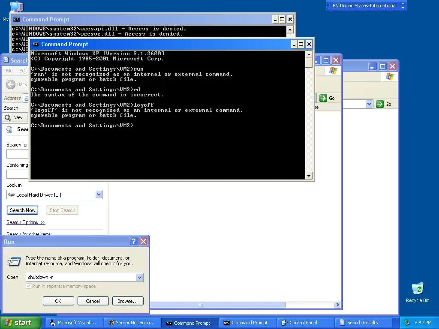Maximize the back Command Prompt window
The width and height of the screenshot is (439, 329).
point(282,19)
